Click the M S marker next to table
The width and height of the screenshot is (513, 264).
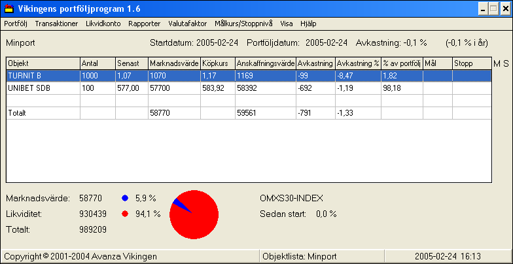[501, 64]
